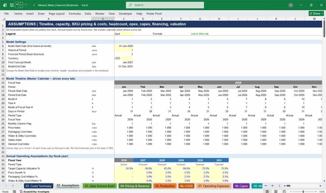
Task: Click the Excel application icon in title bar
Action: point(5,5)
